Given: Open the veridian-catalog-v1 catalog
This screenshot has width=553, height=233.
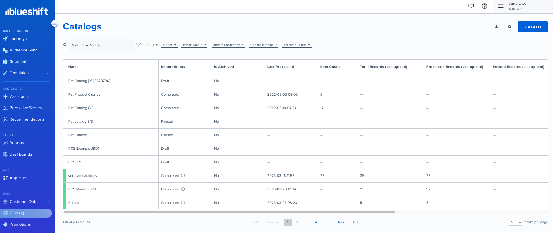Looking at the screenshot, I should [83, 176].
